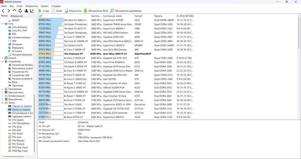Select Сеть Windows tree item
Image resolution: width=301 pixels, height=159 pixels.
[19, 27]
